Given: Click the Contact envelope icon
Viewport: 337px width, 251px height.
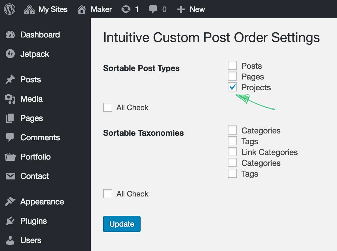Looking at the screenshot, I should 10,176.
